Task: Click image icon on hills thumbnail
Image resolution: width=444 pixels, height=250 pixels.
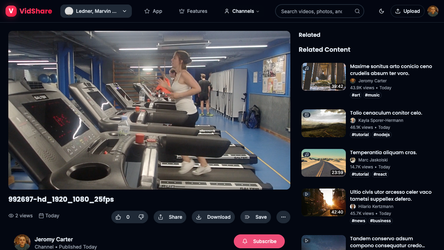Action: (307, 115)
